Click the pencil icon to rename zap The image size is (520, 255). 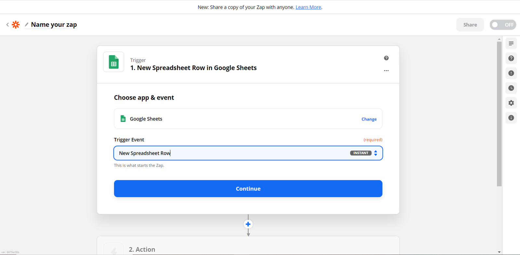[27, 25]
